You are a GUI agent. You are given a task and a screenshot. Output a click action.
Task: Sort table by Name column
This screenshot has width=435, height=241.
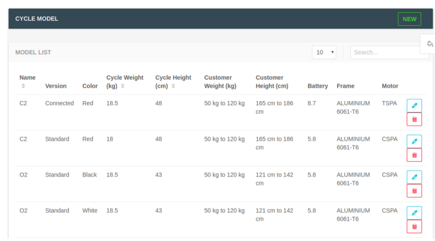[27, 81]
